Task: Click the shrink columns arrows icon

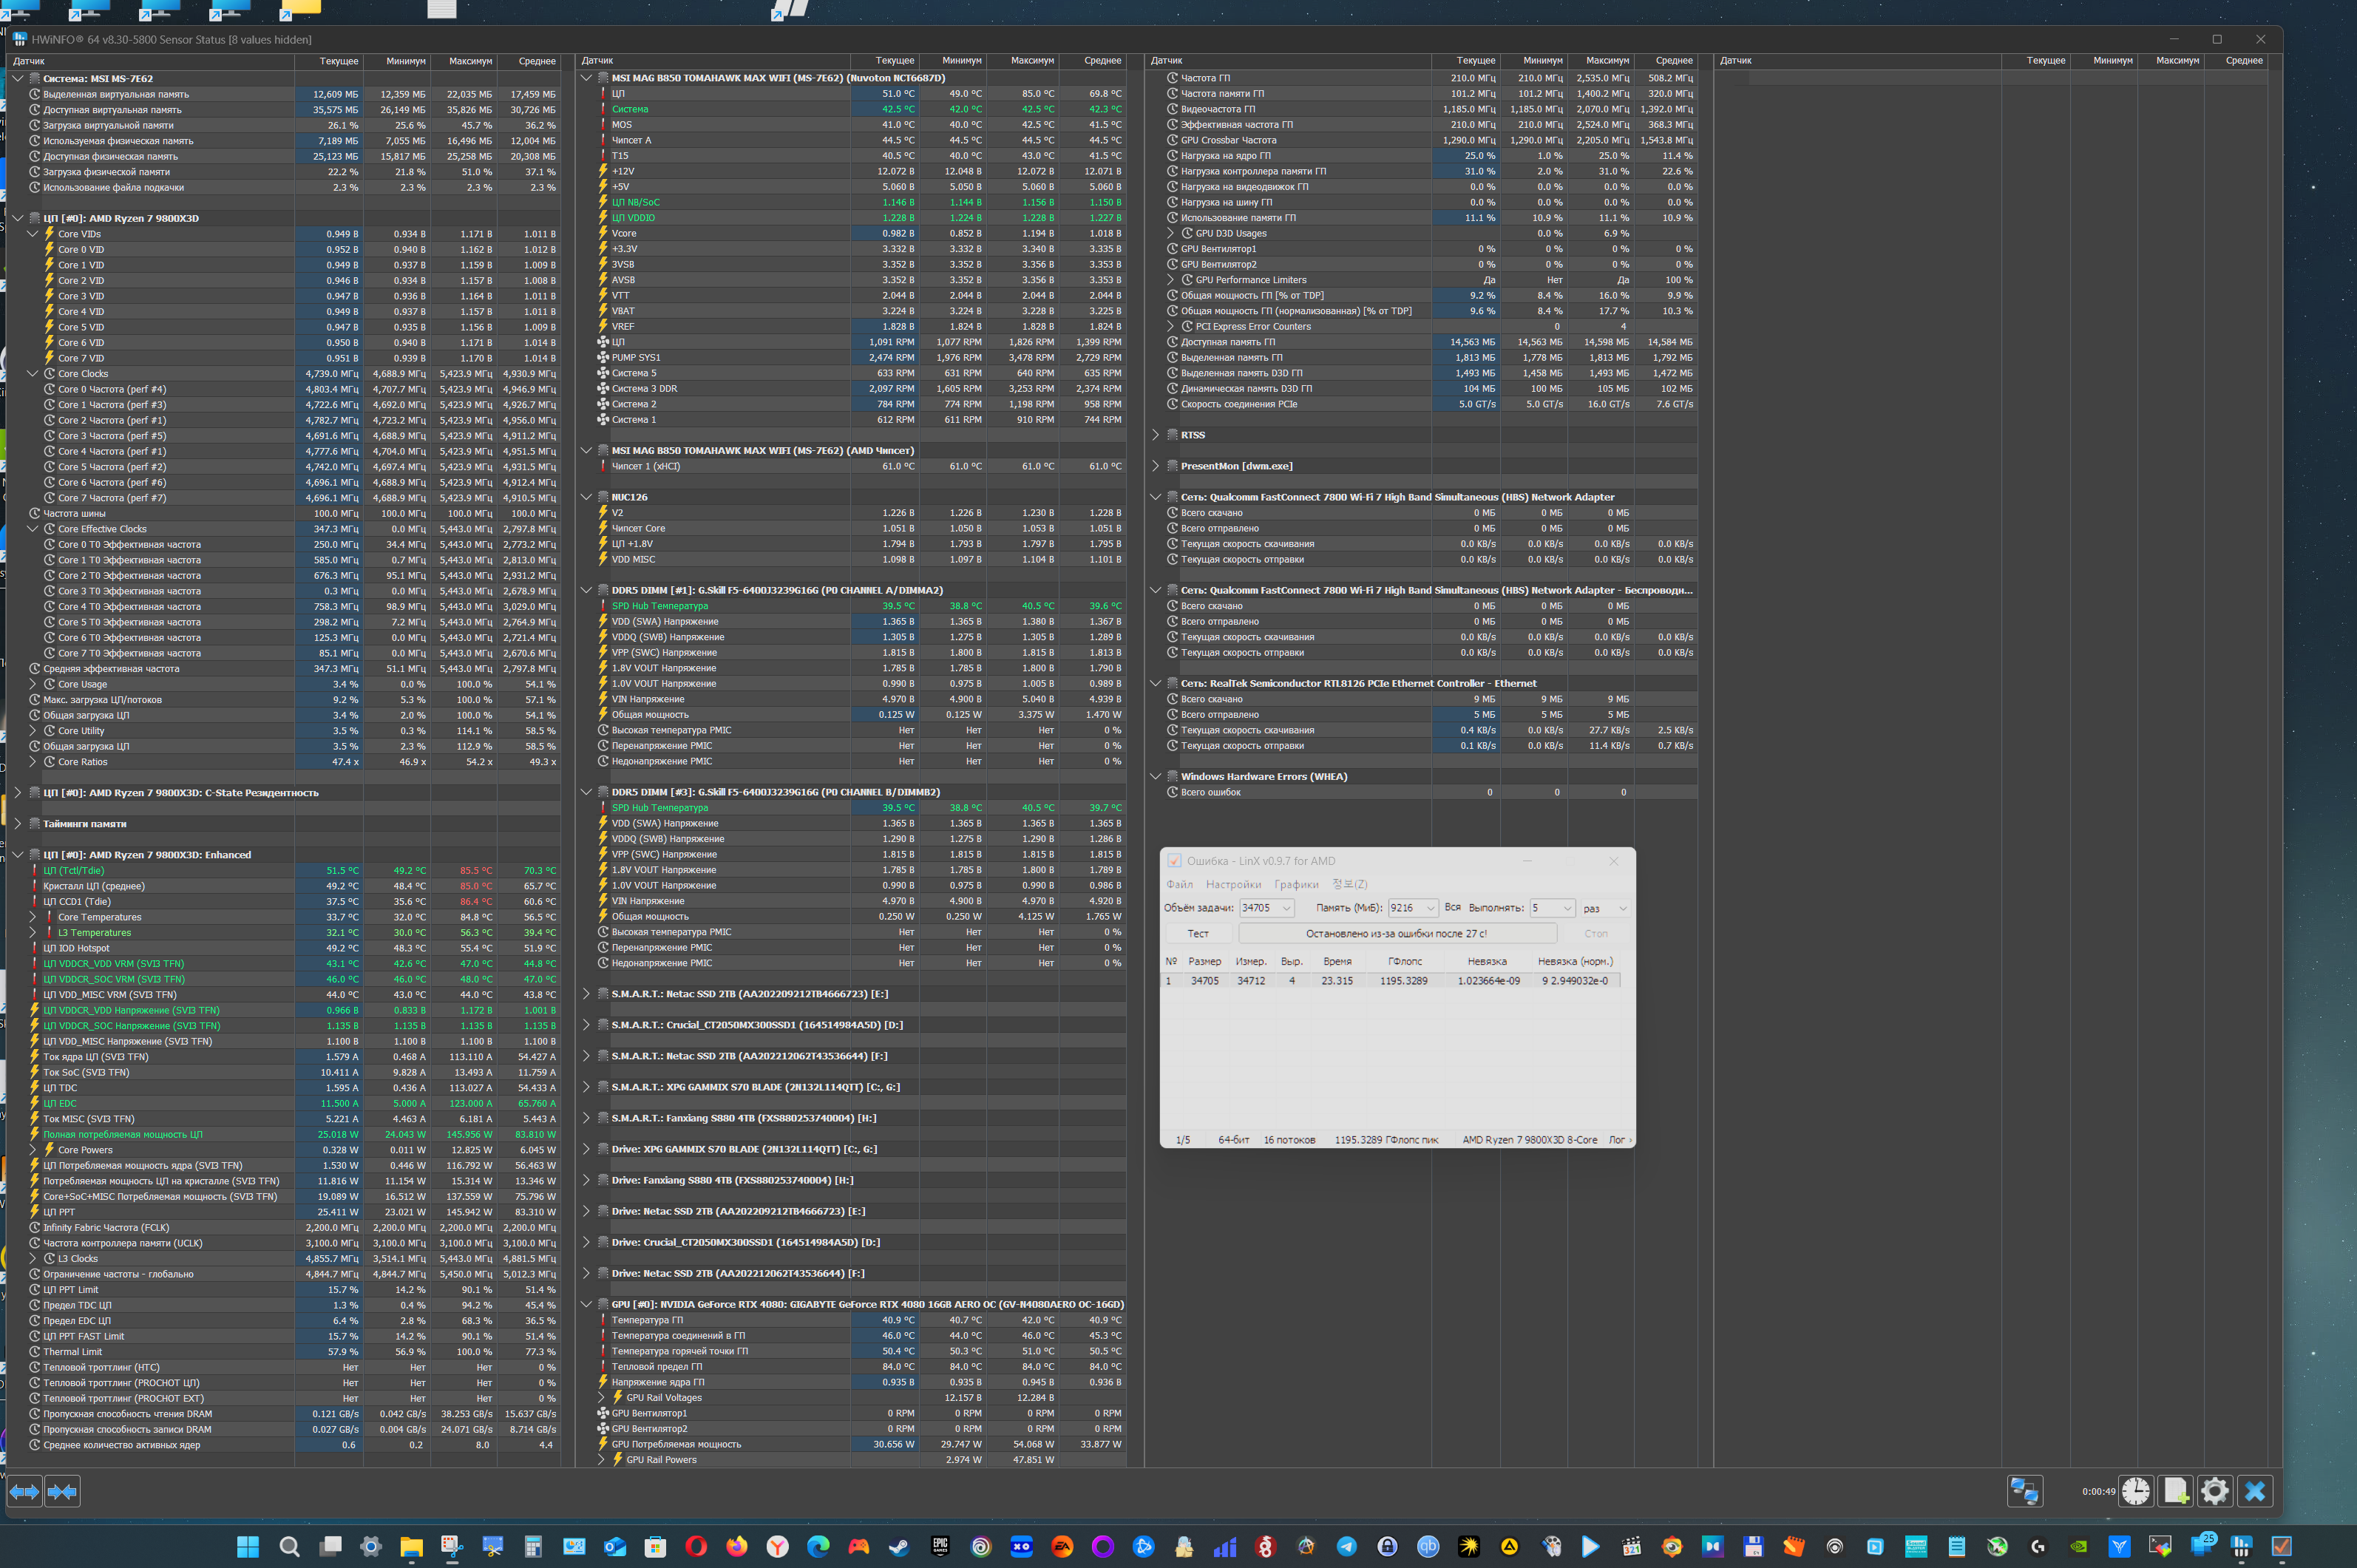Action: point(62,1491)
